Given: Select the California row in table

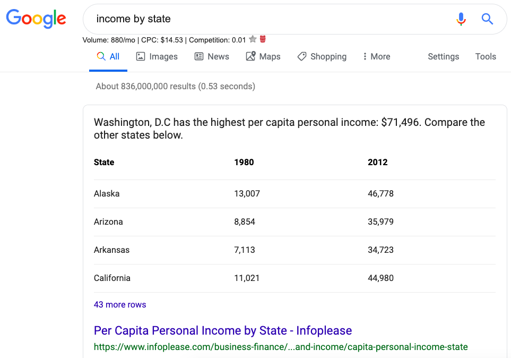Looking at the screenshot, I should 295,278.
